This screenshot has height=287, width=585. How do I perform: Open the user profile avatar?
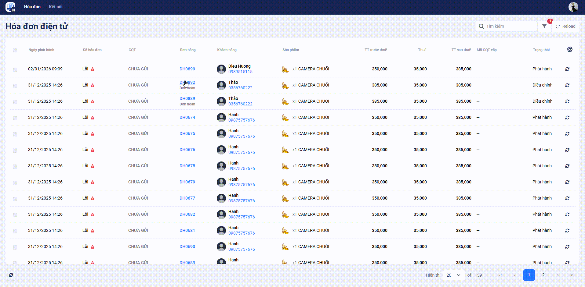click(x=573, y=7)
